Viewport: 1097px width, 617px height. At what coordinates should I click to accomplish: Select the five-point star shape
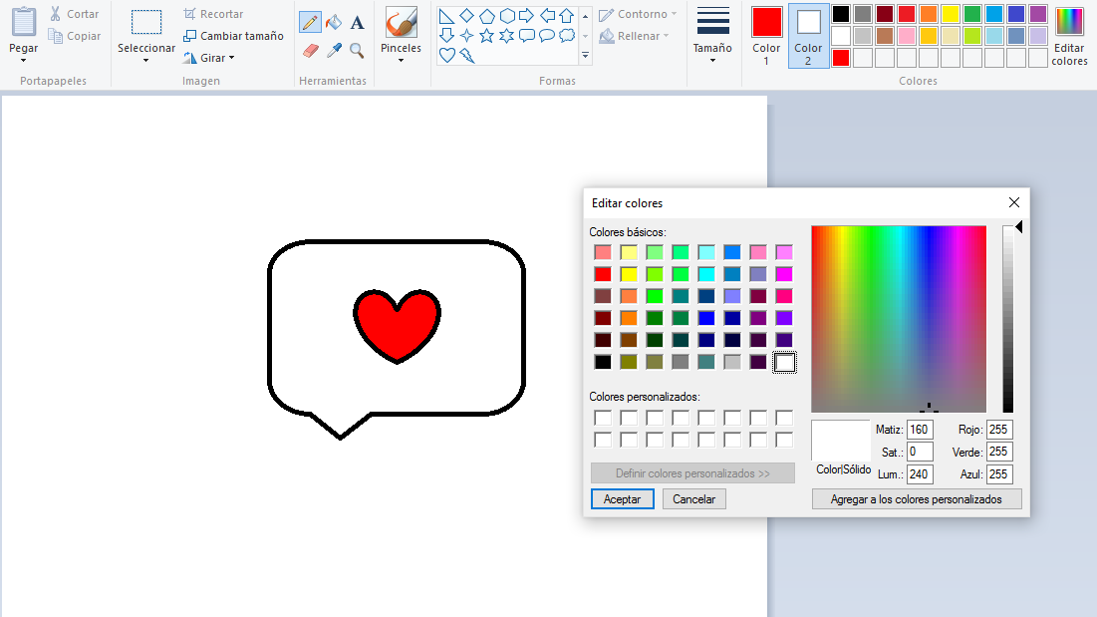485,36
